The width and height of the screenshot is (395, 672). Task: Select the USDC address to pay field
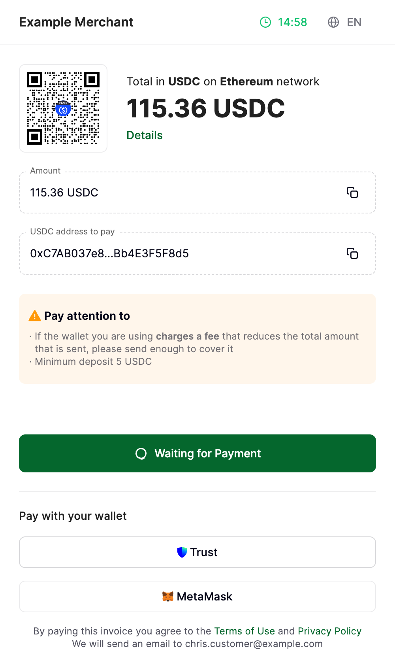tap(197, 253)
